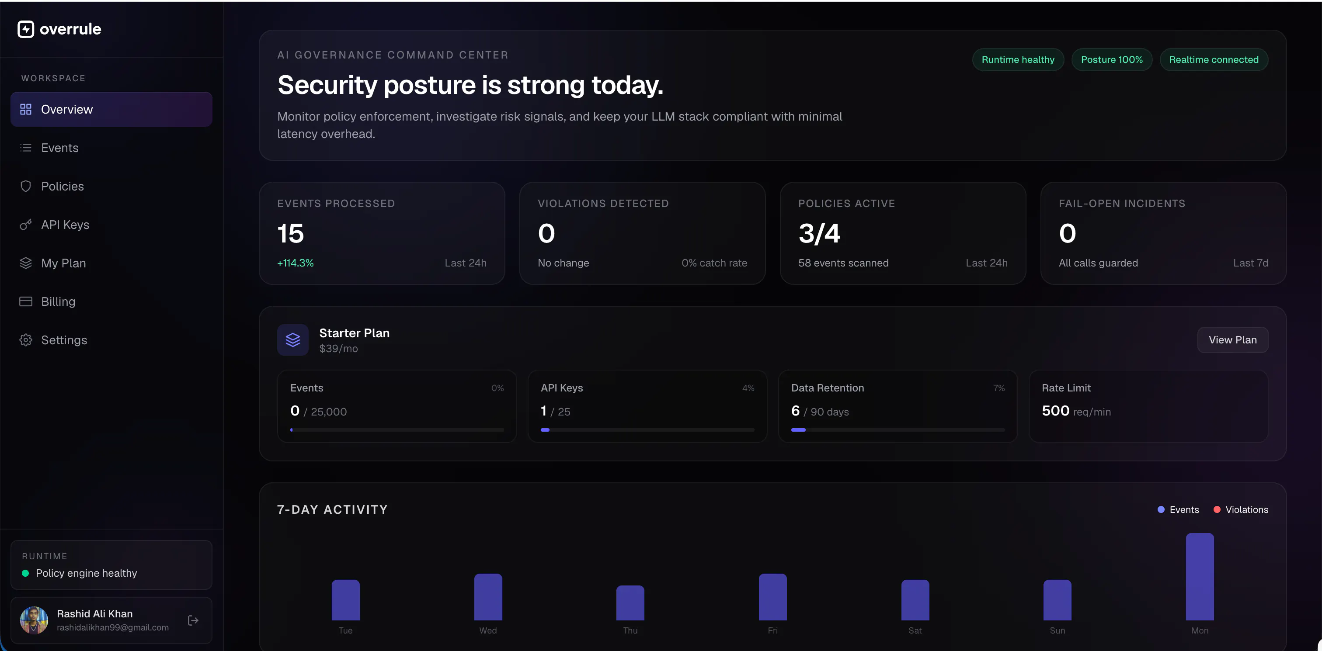Click the 'Last 7d' label
The image size is (1322, 651).
click(x=1250, y=263)
